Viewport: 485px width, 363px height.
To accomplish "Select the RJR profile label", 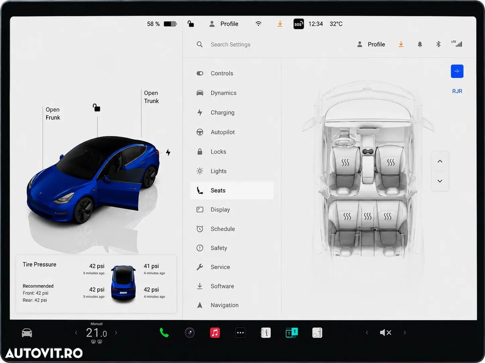I will (x=457, y=91).
